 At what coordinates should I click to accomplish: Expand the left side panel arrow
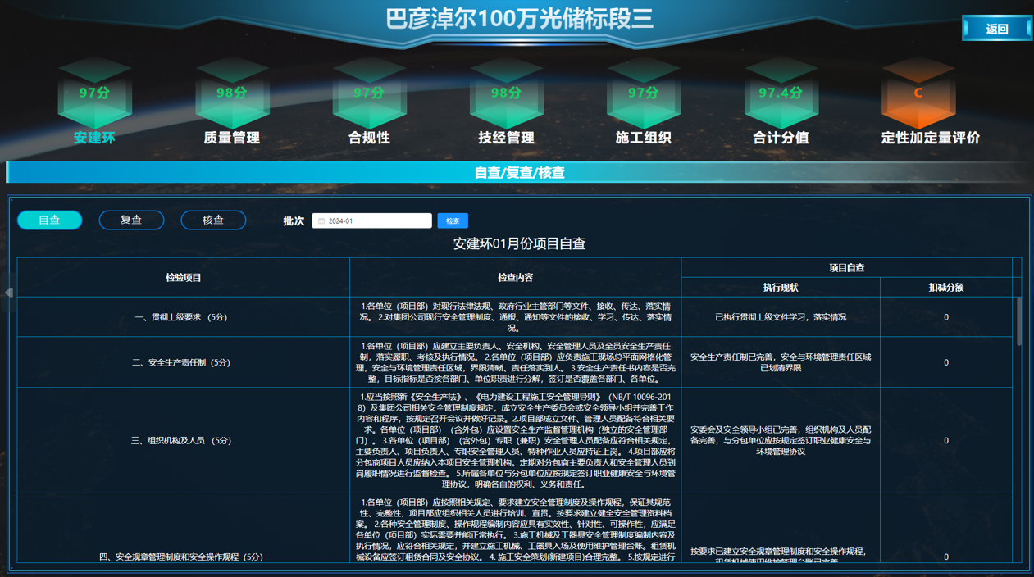coord(8,293)
